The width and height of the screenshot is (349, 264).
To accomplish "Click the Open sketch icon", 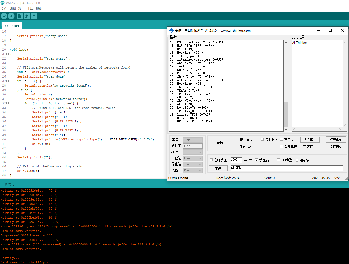I will pos(27,16).
